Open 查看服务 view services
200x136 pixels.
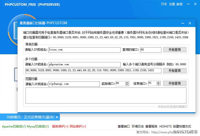[x=151, y=126]
